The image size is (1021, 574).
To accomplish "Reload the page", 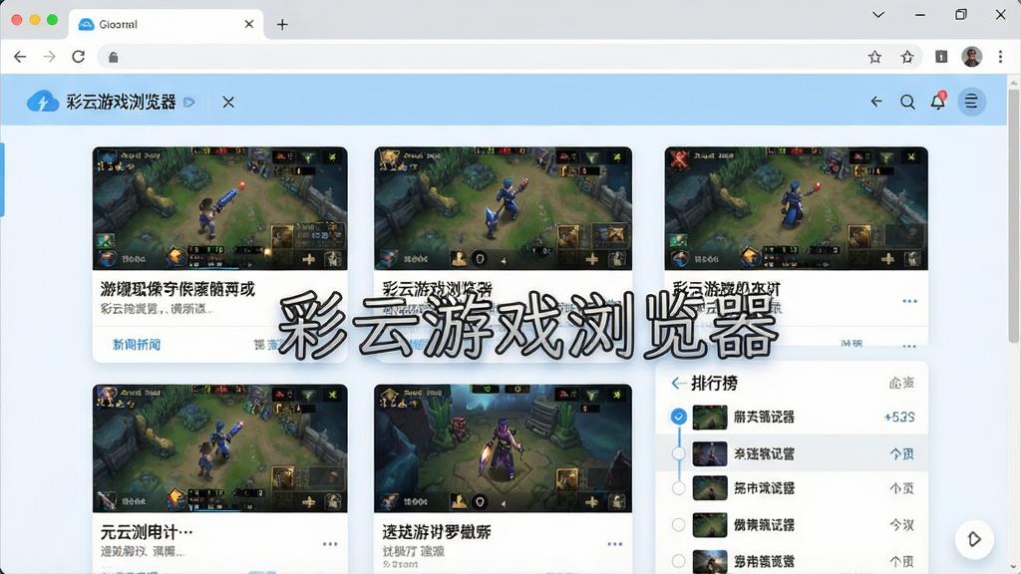I will tap(78, 57).
